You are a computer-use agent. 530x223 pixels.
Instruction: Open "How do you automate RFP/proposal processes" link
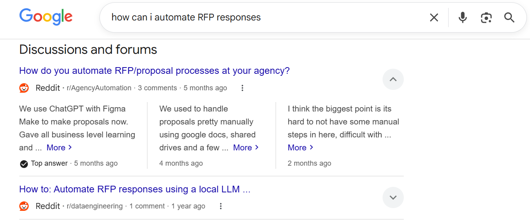pos(155,71)
